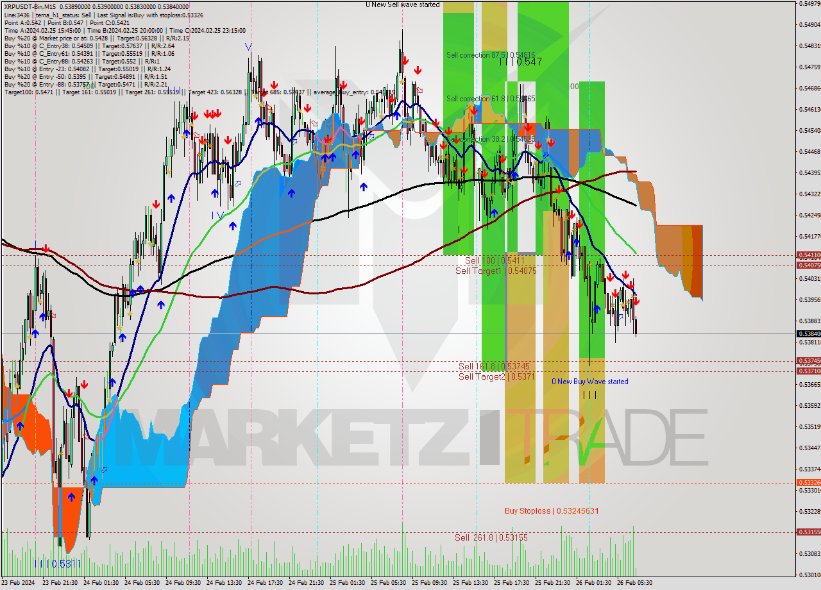This screenshot has height=590, width=821.
Task: Click the 'I I I 0.547' label
Action: tap(521, 62)
